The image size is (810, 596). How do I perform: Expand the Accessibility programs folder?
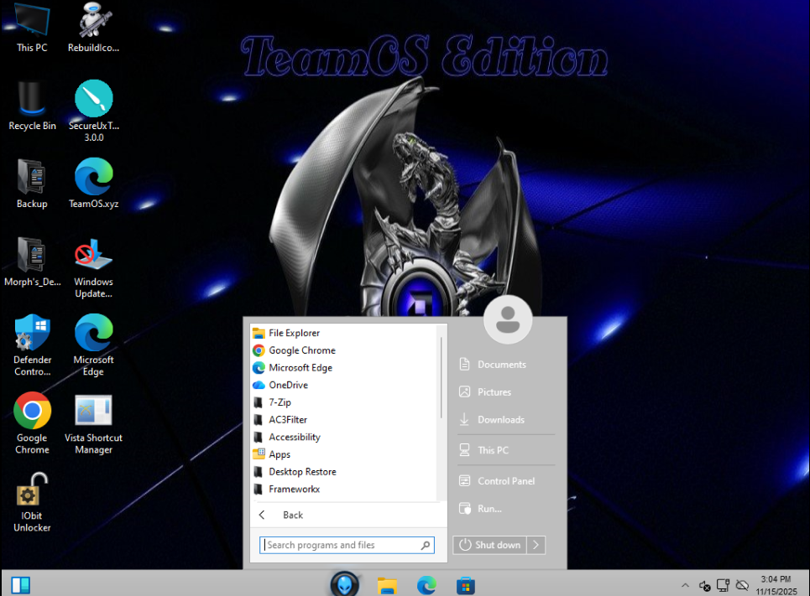[x=294, y=437]
